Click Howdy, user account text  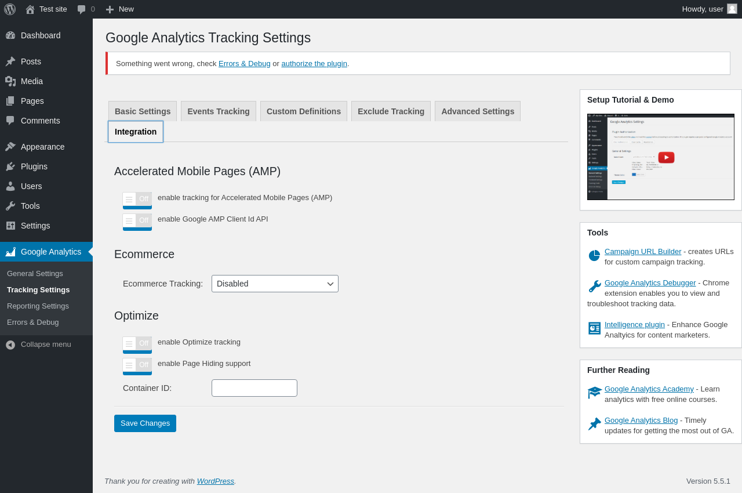(x=703, y=9)
